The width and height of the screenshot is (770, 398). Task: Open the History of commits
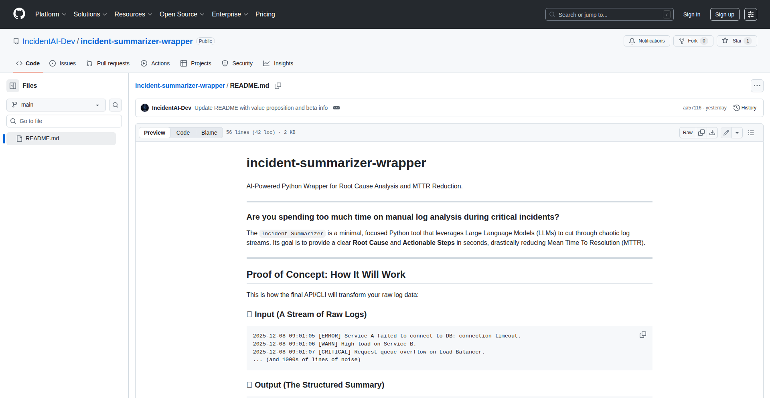click(x=745, y=108)
